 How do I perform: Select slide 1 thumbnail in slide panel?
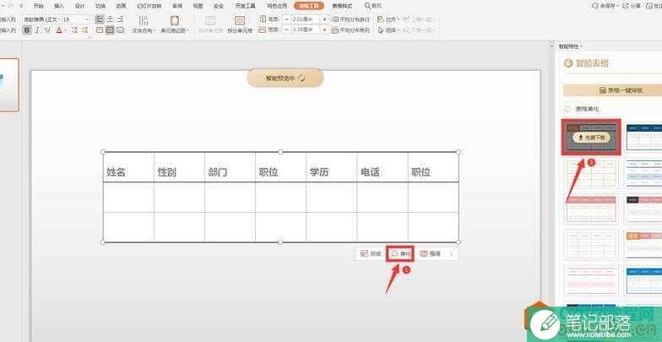8,84
